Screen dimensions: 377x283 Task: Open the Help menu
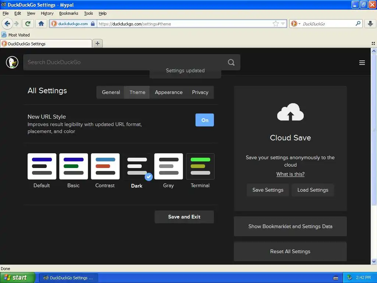[x=103, y=13]
